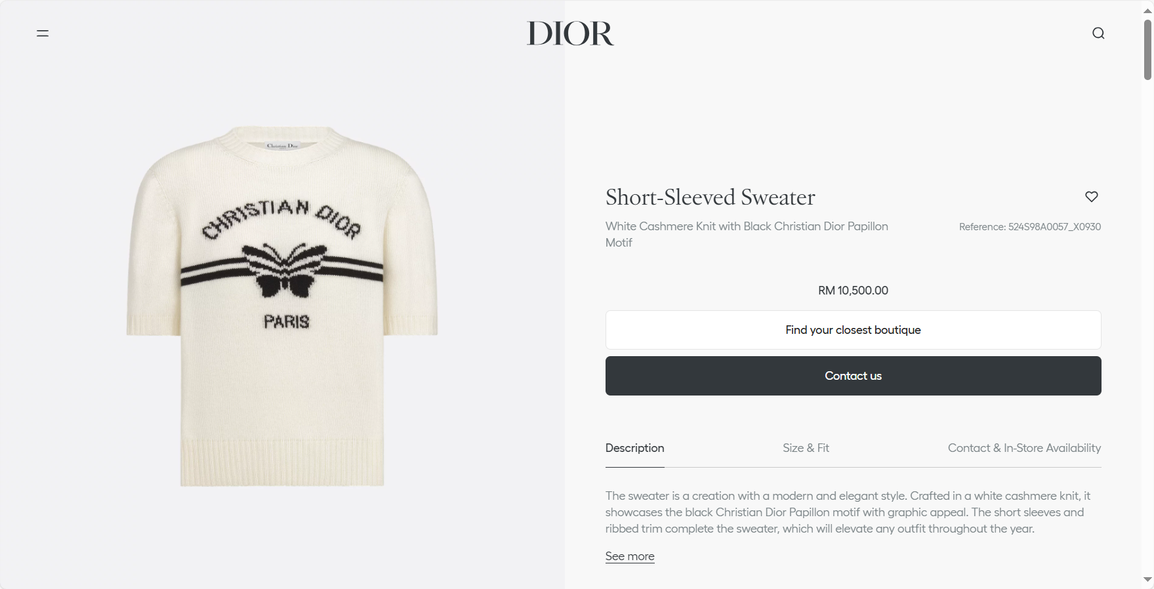The height and width of the screenshot is (589, 1154).
Task: Open the white sweater product image
Action: click(282, 306)
